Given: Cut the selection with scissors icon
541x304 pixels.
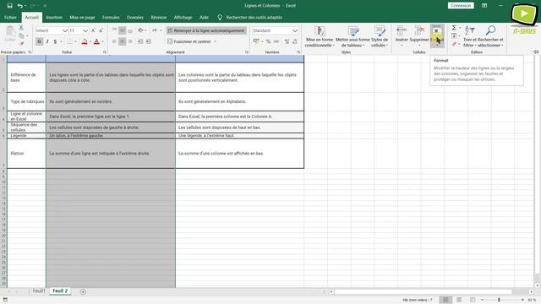Looking at the screenshot, I should click(21, 28).
